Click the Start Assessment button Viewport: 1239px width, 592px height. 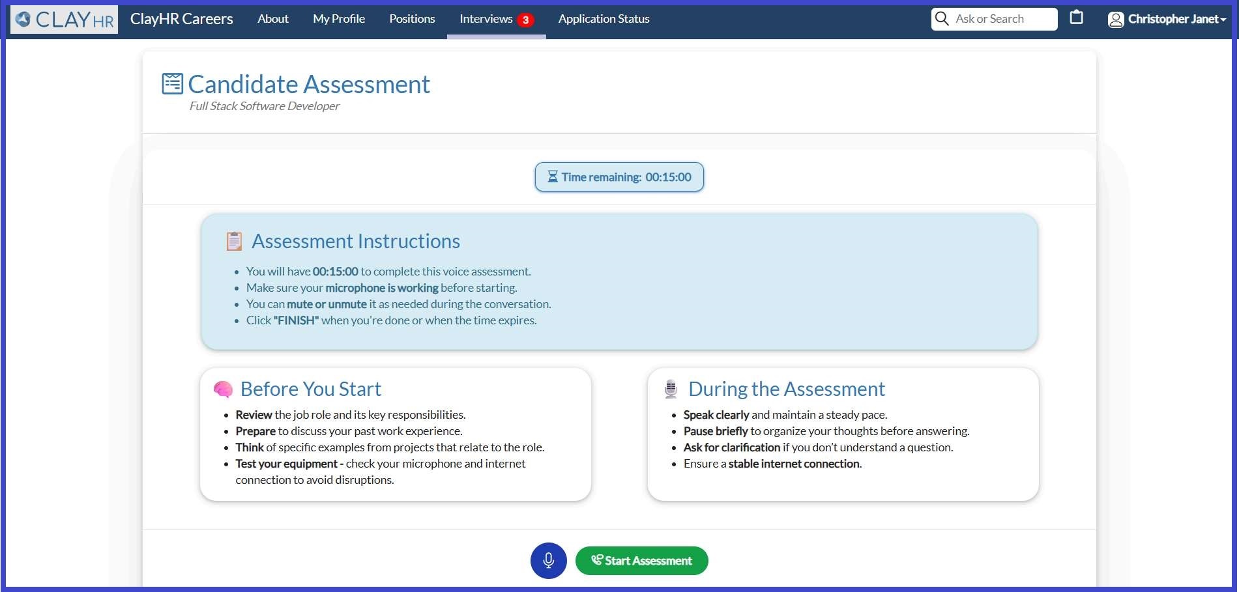642,561
